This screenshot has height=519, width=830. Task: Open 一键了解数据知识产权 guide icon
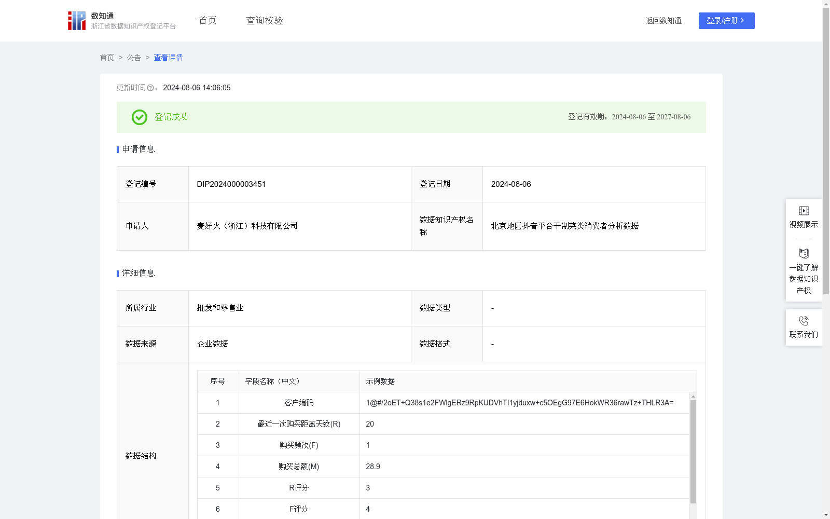[x=804, y=254]
